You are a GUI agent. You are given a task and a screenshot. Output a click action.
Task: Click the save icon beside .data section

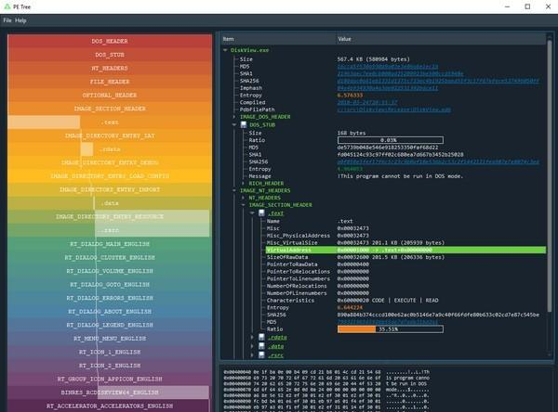click(262, 345)
